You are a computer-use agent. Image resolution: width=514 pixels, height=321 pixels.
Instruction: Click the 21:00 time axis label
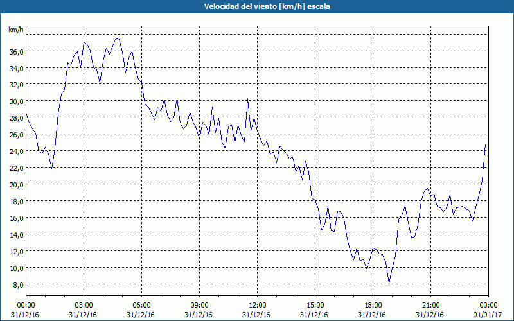coord(430,306)
